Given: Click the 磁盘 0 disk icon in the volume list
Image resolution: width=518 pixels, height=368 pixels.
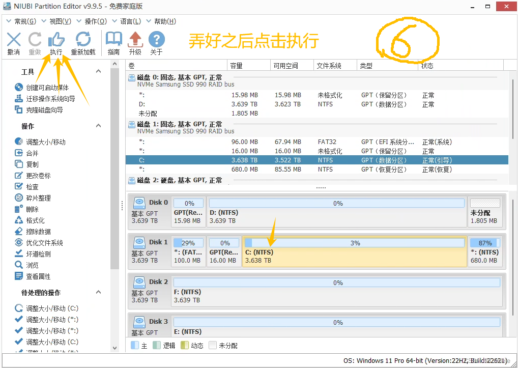Looking at the screenshot, I should pyautogui.click(x=132, y=78).
